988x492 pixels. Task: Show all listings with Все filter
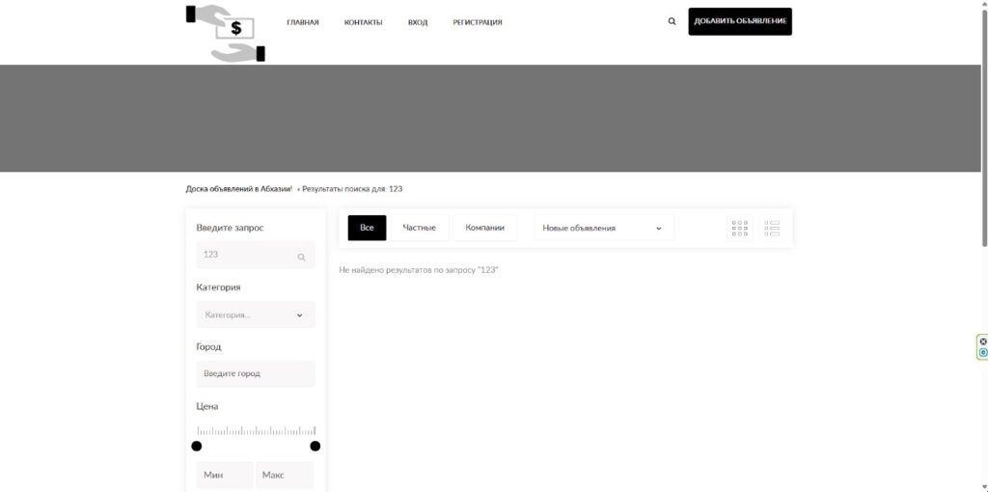(367, 228)
